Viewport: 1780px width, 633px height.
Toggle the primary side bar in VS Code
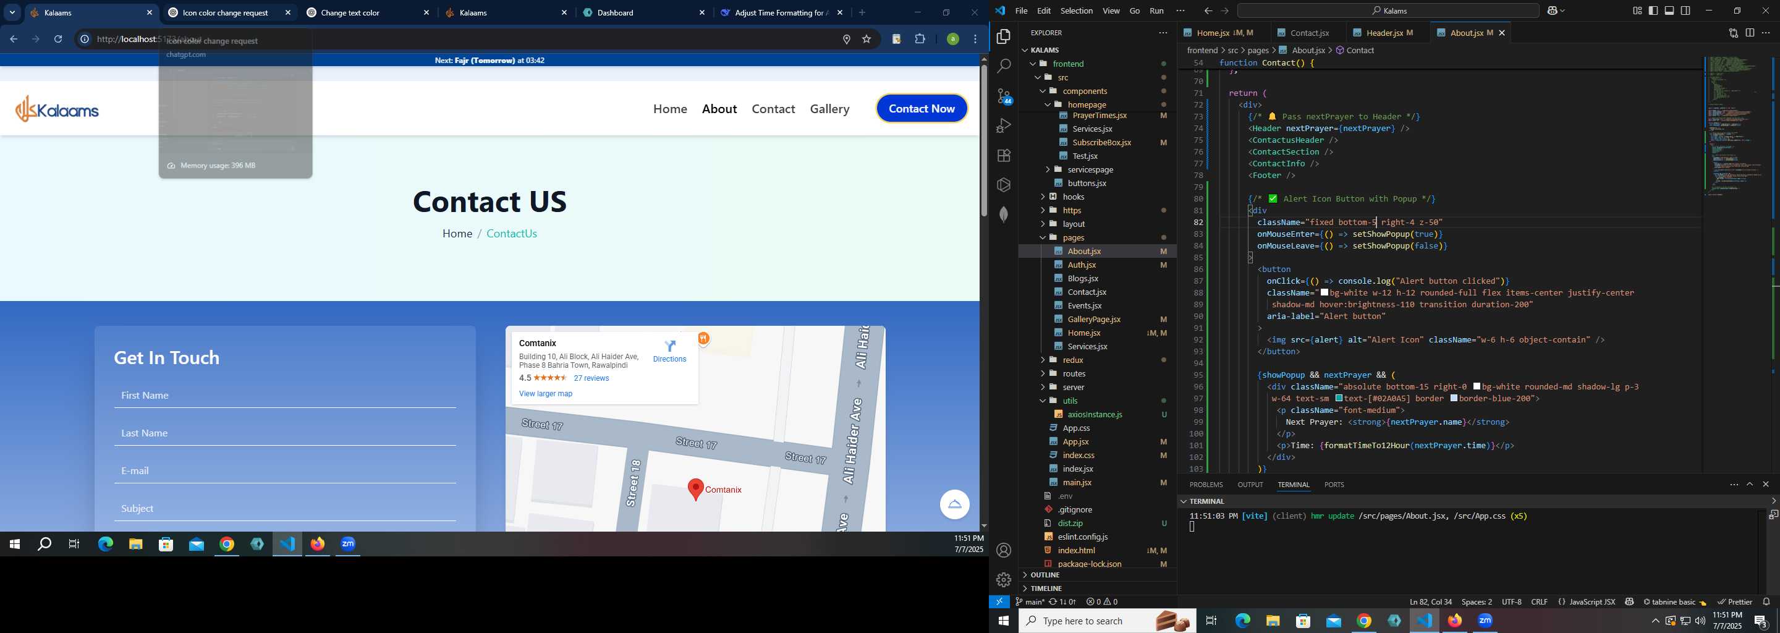(x=1653, y=11)
